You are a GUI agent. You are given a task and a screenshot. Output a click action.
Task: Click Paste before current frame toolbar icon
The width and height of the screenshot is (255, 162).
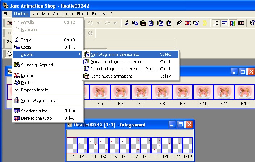click(151, 23)
